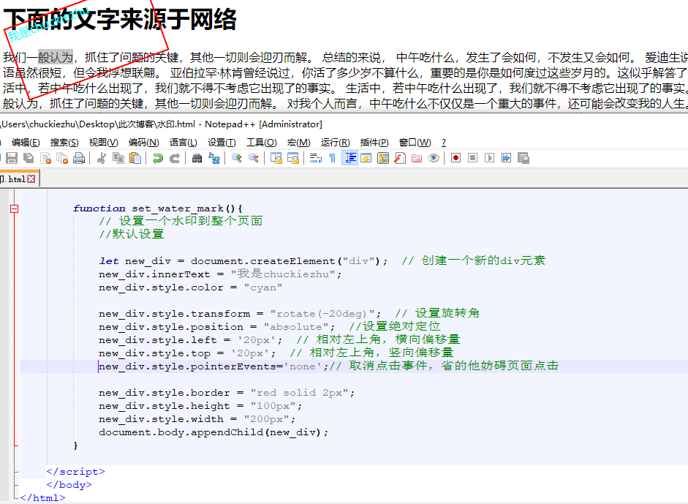Viewport: 688px width, 504px height.
Task: Open the 窗口(W) menu
Action: pos(415,143)
